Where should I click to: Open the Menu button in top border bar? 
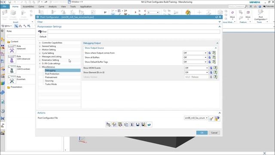click(x=7, y=26)
